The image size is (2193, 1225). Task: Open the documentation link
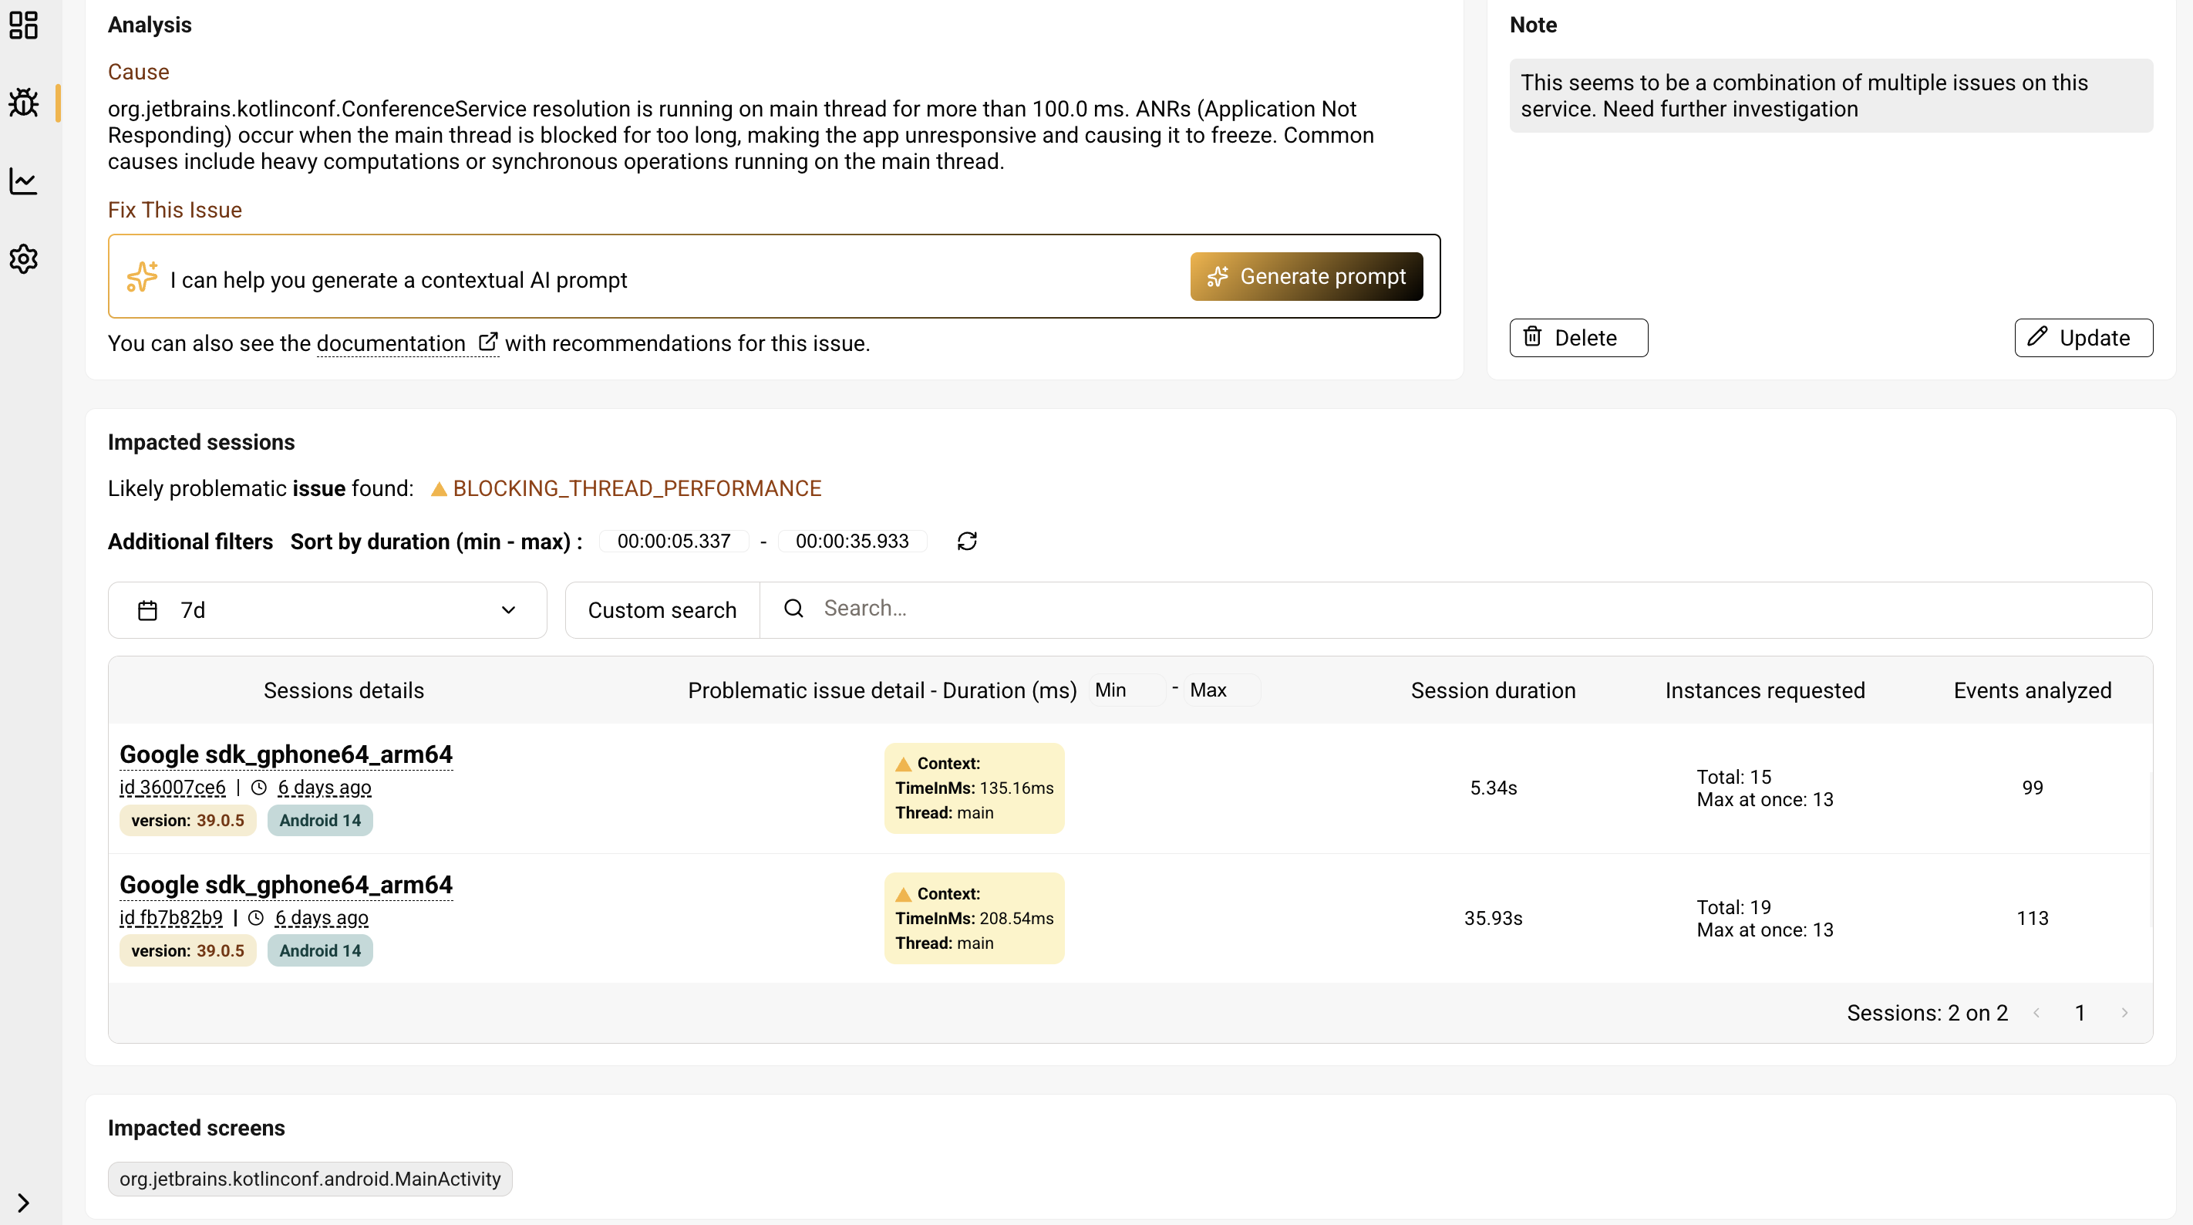[391, 343]
